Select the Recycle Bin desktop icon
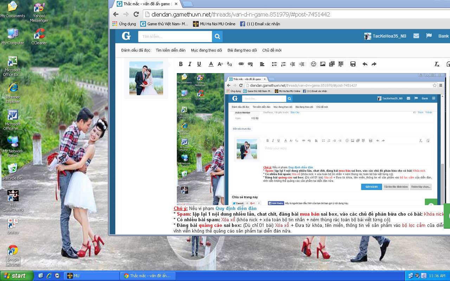This screenshot has height=281, width=450. [x=13, y=171]
